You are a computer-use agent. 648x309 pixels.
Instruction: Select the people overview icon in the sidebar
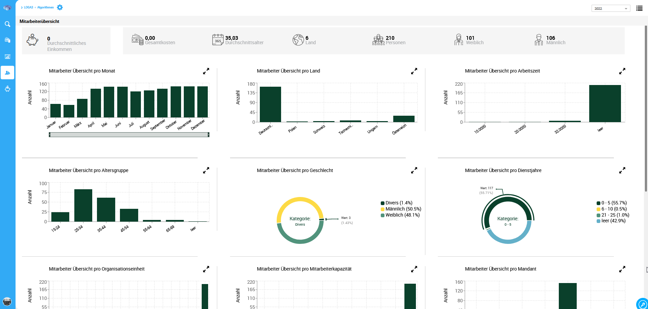[7, 72]
